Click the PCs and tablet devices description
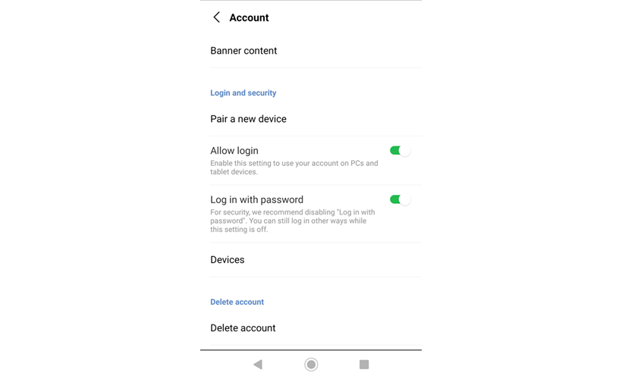Image resolution: width=622 pixels, height=379 pixels. click(294, 168)
